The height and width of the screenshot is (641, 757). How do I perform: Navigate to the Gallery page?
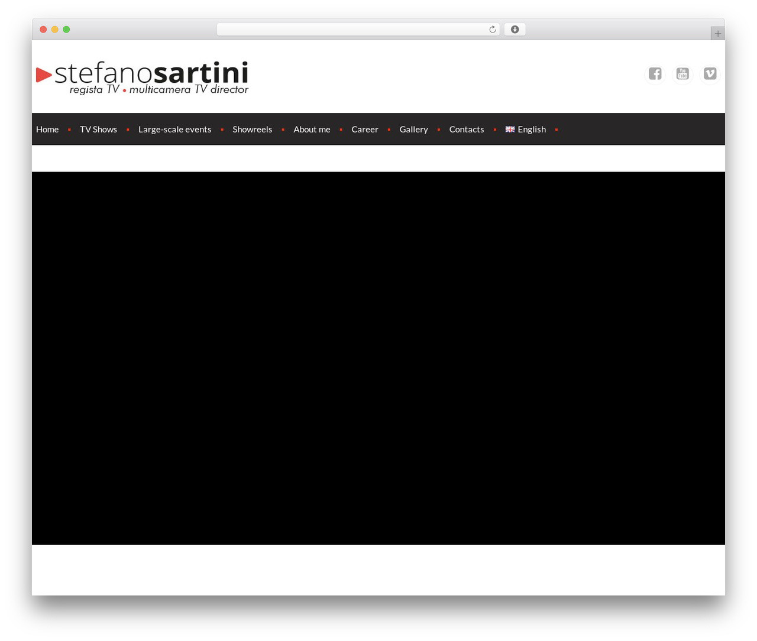pyautogui.click(x=413, y=130)
